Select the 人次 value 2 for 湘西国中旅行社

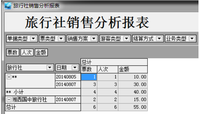pyautogui.click(x=108, y=99)
